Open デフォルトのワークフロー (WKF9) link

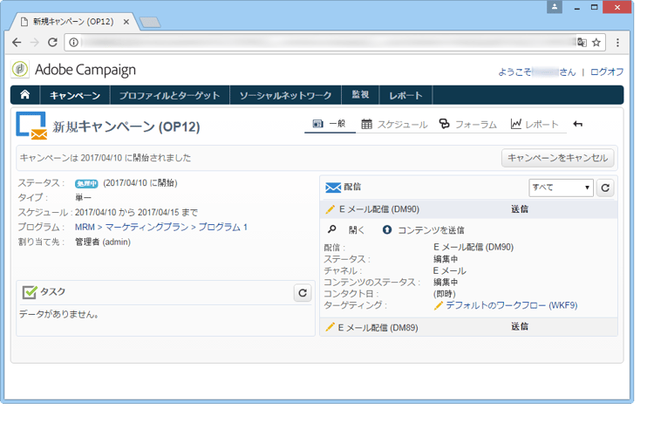(512, 305)
